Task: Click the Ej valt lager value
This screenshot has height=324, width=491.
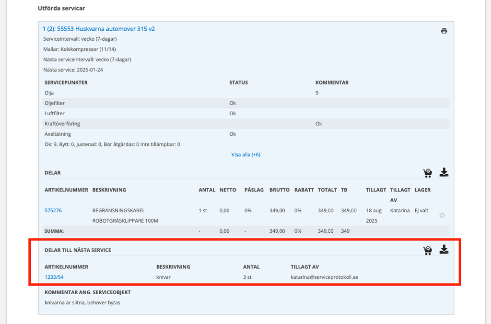Action: coord(421,210)
